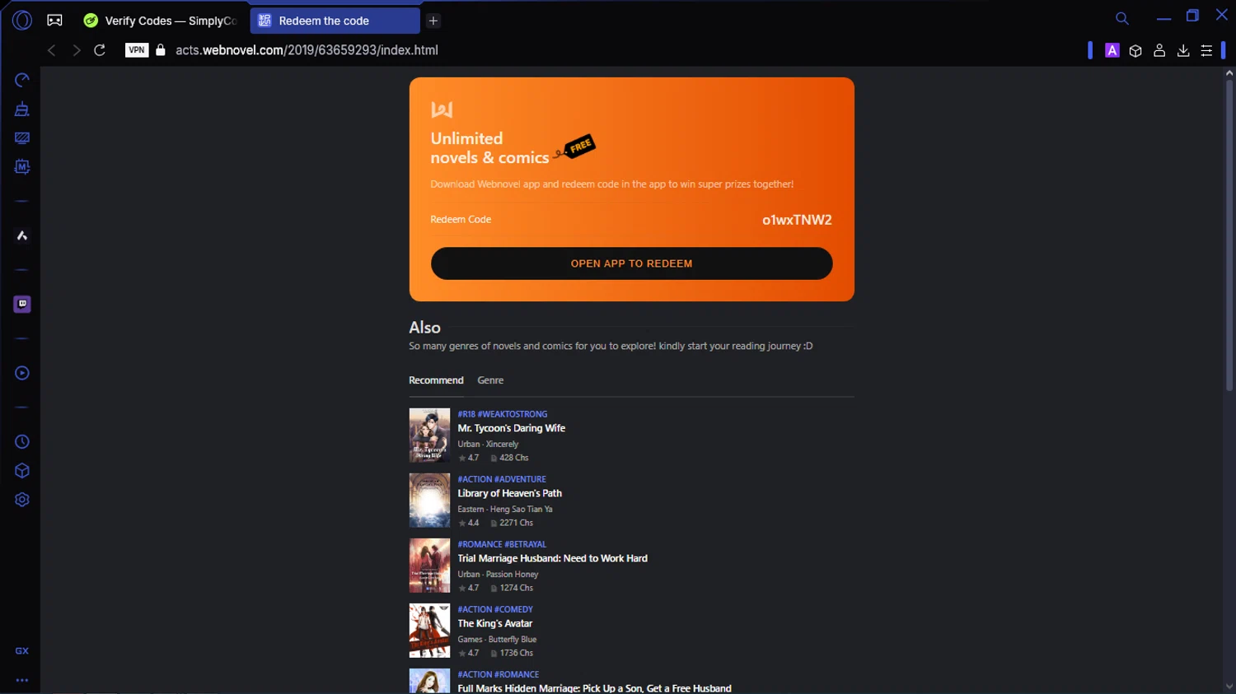Image resolution: width=1236 pixels, height=694 pixels.
Task: Open the sidebar three-dots menu
Action: (x=22, y=680)
